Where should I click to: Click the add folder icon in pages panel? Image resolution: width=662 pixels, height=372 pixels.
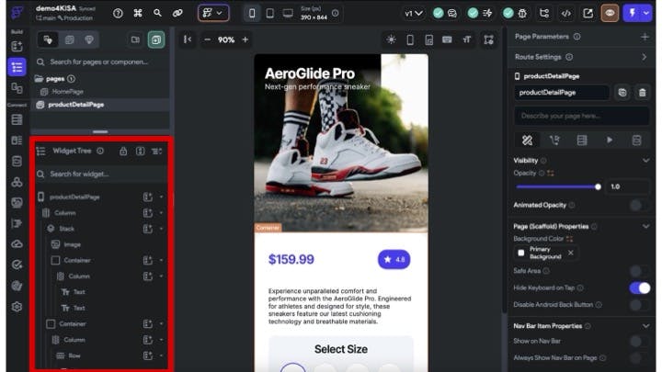click(x=135, y=39)
